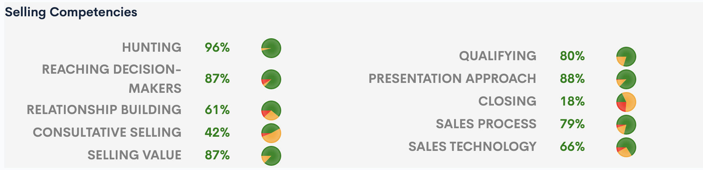Click the 61% Relationship Building score
703x170 pixels.
point(217,110)
